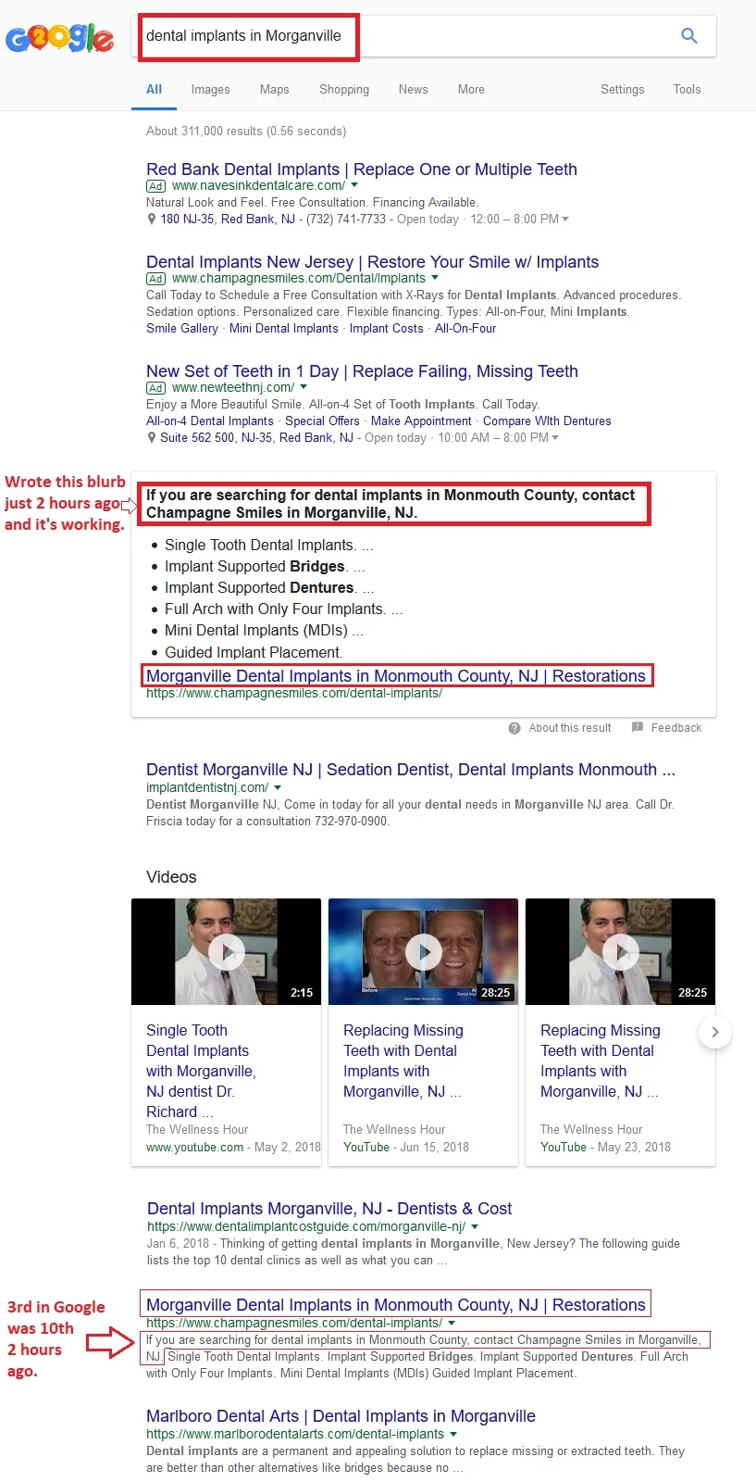Open Dental Implants Morganville, NJ - Dentists & Cost

(329, 1209)
